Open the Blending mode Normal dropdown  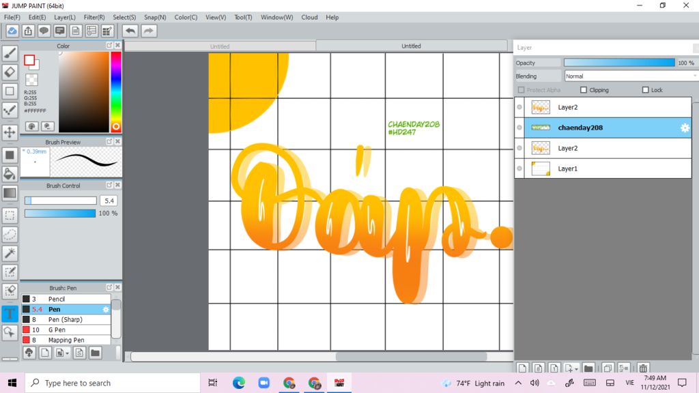(631, 76)
